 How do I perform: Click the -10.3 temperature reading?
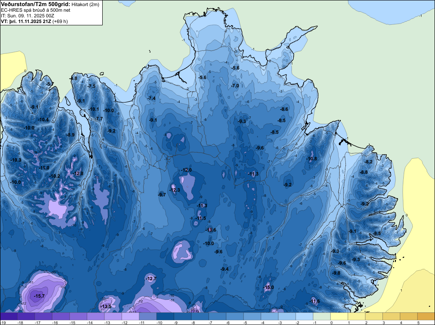(16, 160)
